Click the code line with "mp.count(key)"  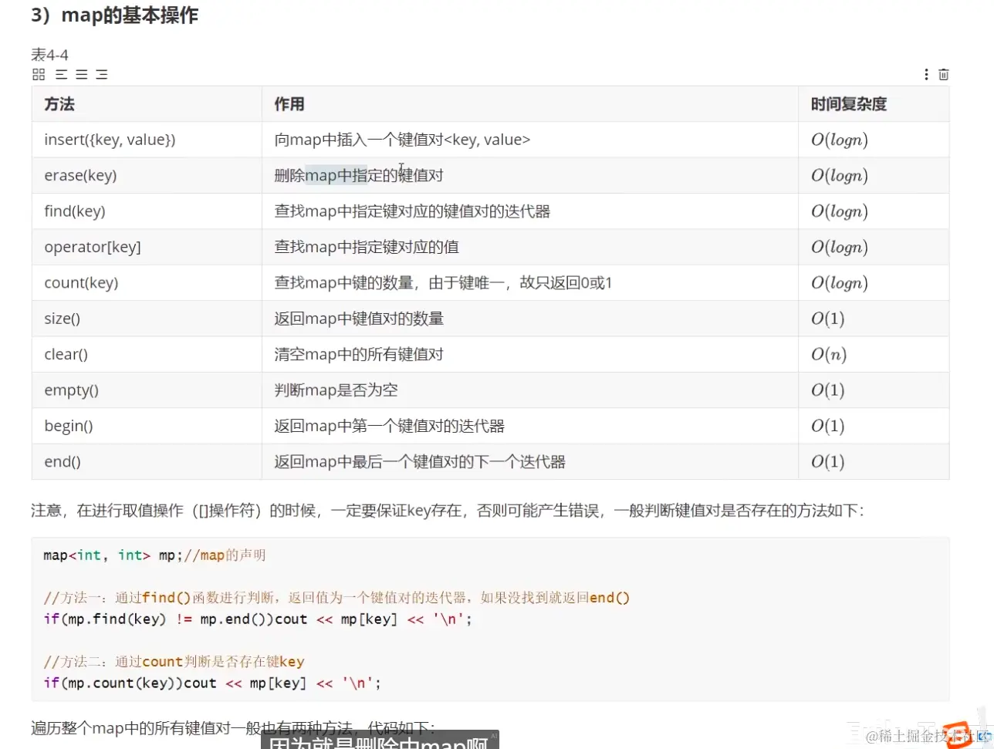212,683
